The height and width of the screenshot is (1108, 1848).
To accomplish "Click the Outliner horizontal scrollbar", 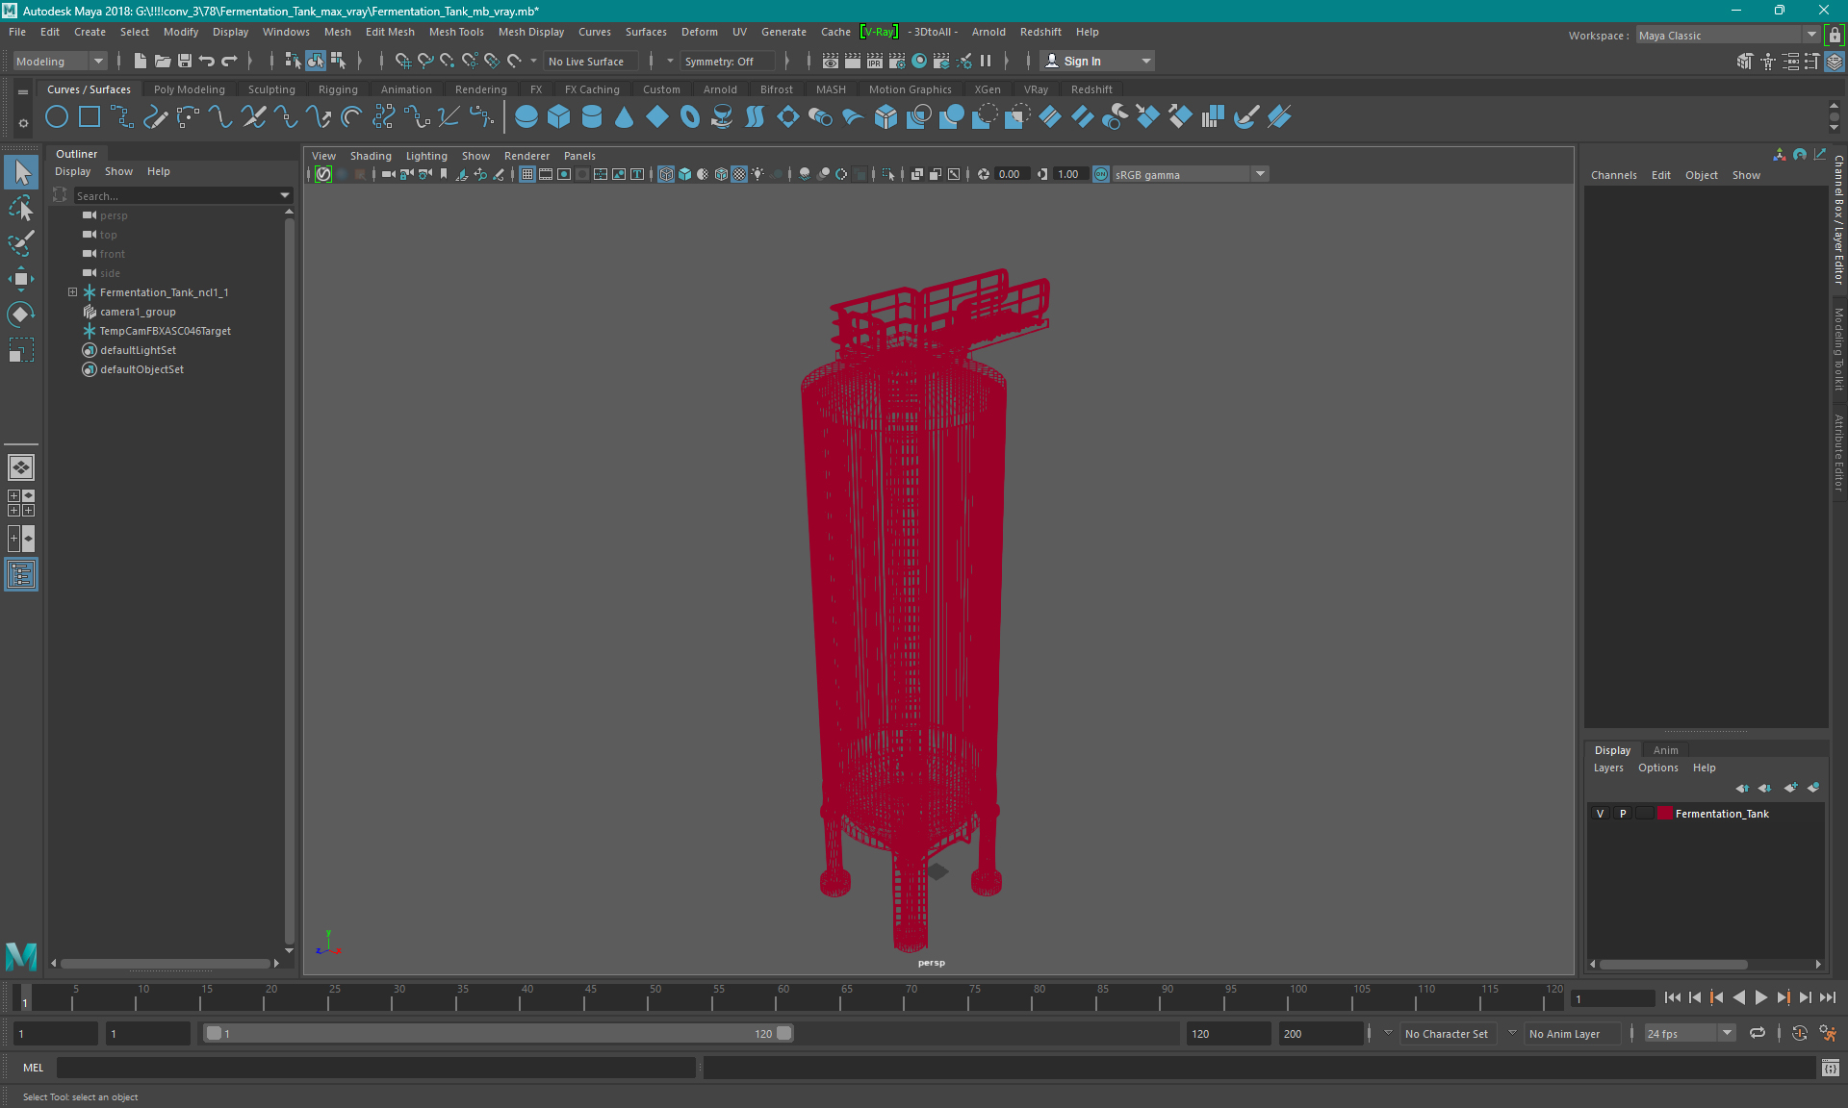I will point(166,963).
